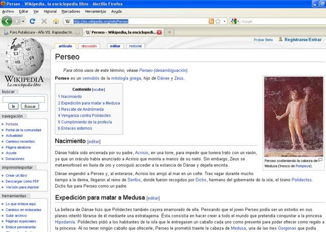Open the Google search engine selector

pyautogui.click(x=235, y=21)
